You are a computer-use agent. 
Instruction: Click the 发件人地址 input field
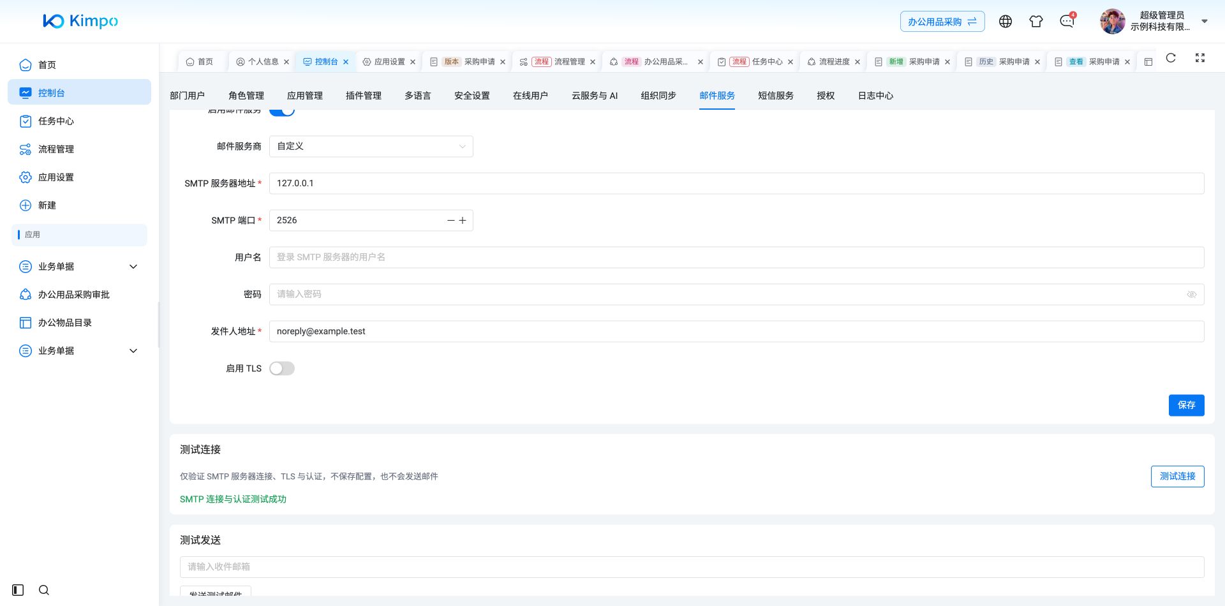pos(737,332)
